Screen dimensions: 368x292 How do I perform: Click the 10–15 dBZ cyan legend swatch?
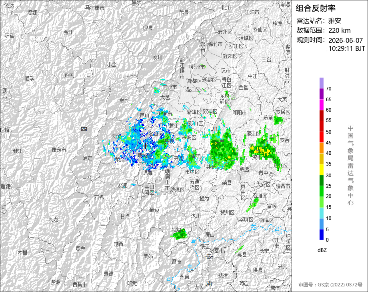[321, 213]
